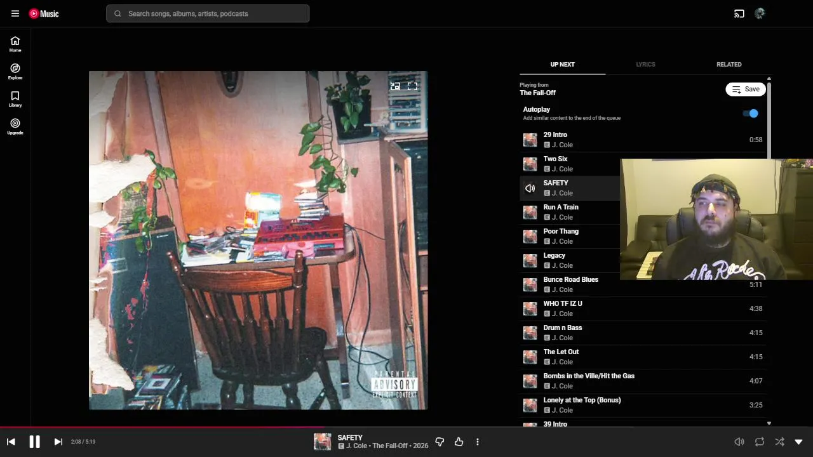The height and width of the screenshot is (457, 813).
Task: Like the song SAFETY
Action: (x=459, y=442)
